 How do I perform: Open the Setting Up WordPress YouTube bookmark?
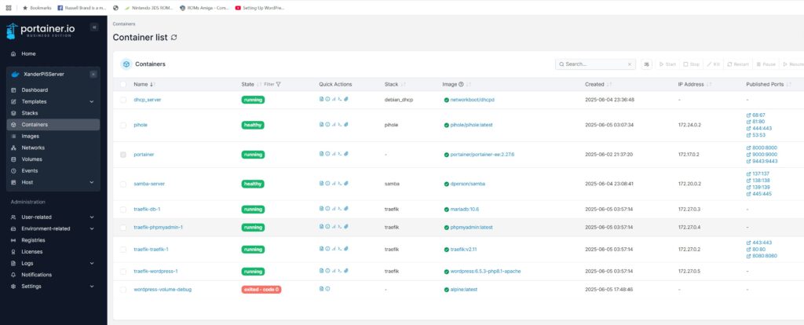point(259,8)
